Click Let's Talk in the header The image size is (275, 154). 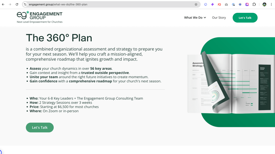[x=245, y=18]
